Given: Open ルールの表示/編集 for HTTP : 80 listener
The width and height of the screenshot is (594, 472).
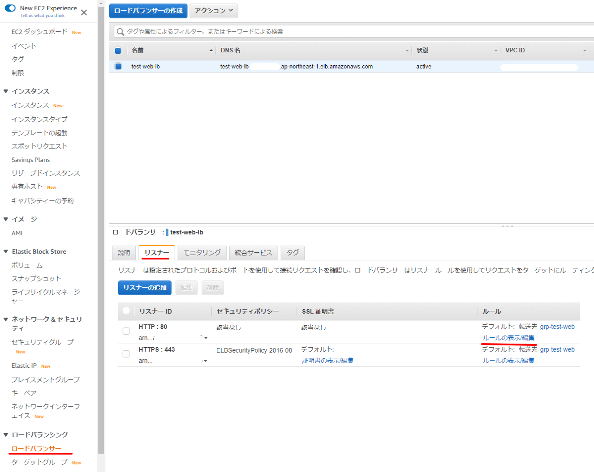Looking at the screenshot, I should point(508,338).
